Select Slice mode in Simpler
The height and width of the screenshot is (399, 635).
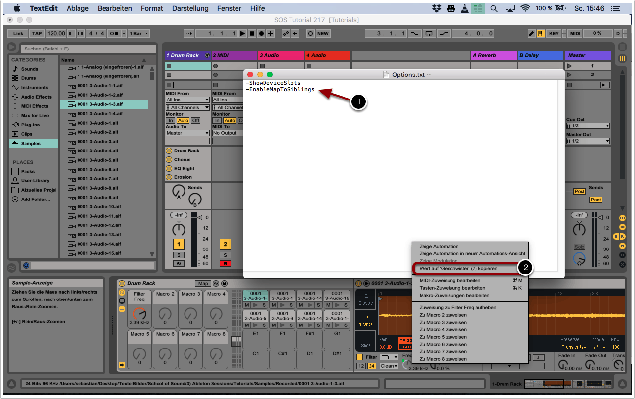pyautogui.click(x=366, y=341)
